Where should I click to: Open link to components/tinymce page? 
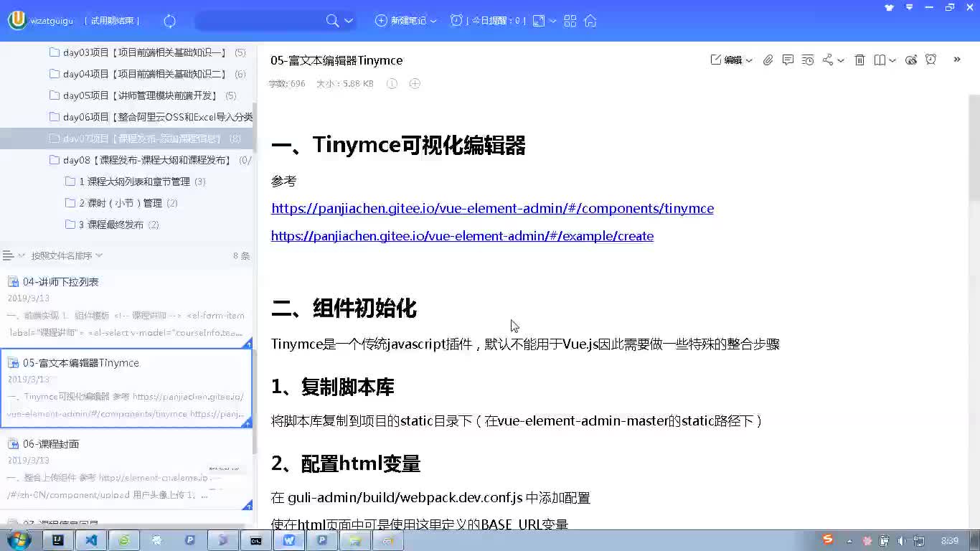click(x=492, y=209)
